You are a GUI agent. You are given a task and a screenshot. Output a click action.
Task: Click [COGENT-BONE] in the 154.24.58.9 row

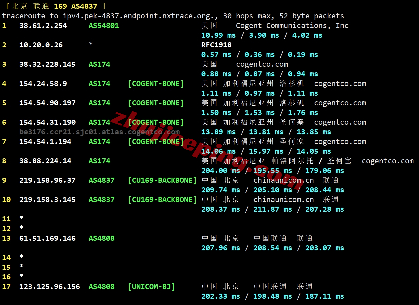coord(156,84)
